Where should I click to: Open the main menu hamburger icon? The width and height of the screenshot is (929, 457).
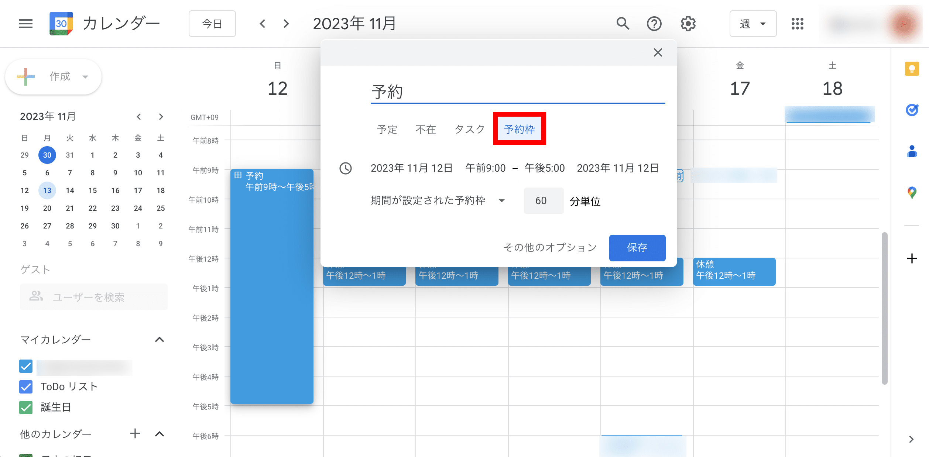click(26, 24)
